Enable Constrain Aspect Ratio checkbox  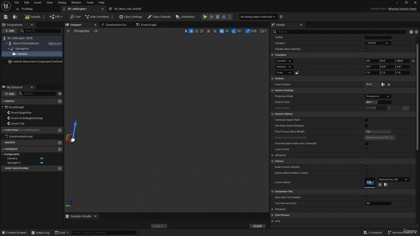[x=366, y=120]
